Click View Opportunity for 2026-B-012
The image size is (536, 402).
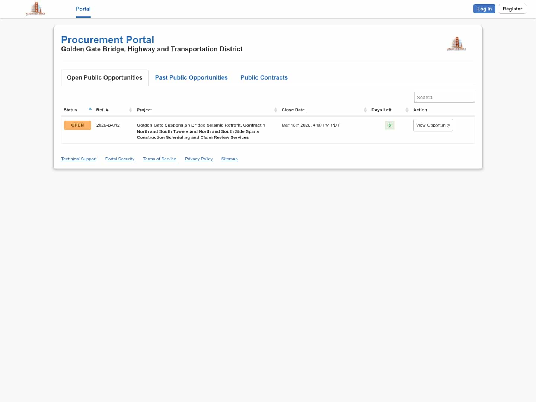[x=433, y=125]
